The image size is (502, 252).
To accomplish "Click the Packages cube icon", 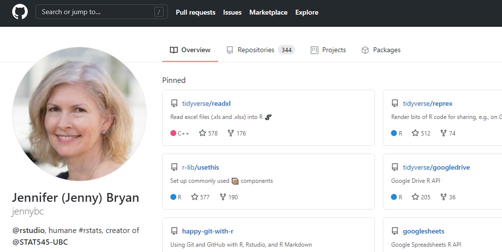I will tap(365, 50).
